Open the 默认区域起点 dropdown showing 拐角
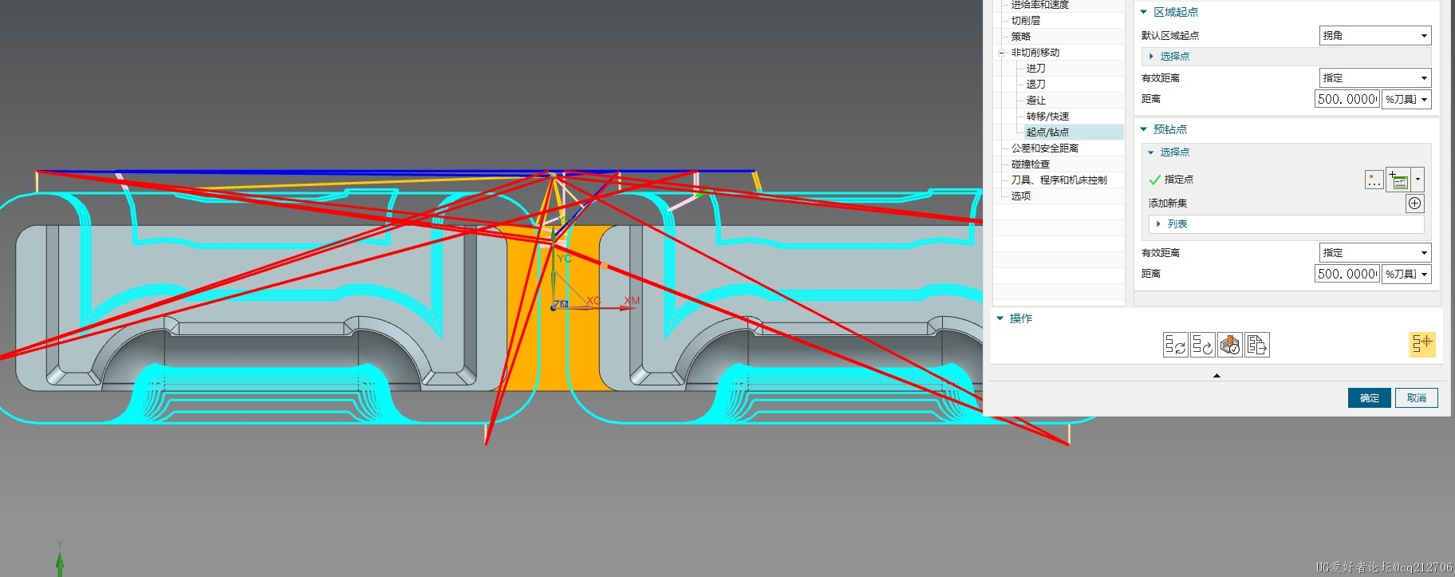 pyautogui.click(x=1375, y=35)
